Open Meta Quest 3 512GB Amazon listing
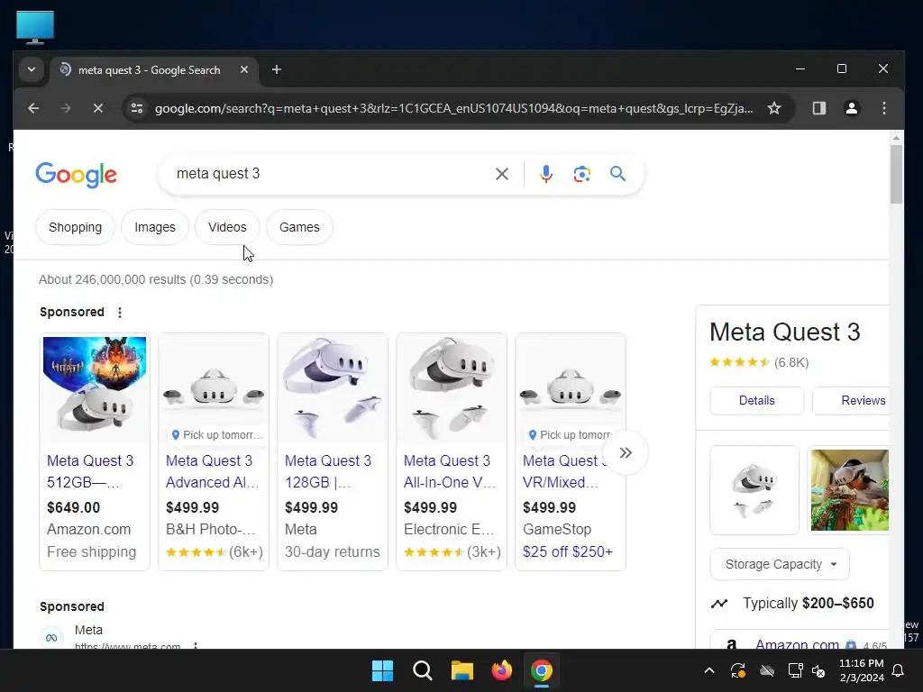Image resolution: width=923 pixels, height=692 pixels. [90, 471]
